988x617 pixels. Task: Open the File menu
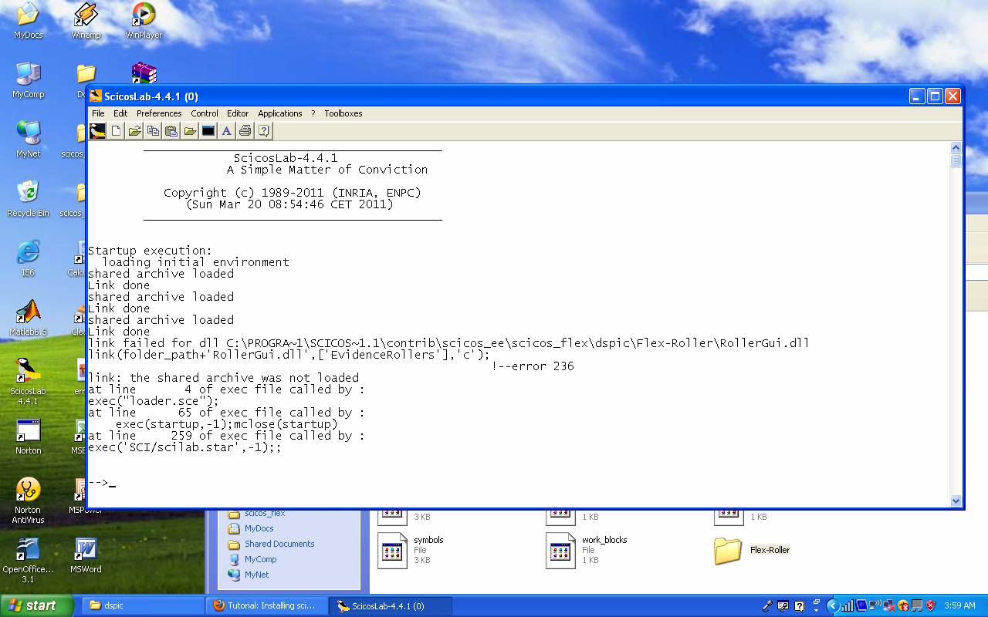[x=98, y=113]
